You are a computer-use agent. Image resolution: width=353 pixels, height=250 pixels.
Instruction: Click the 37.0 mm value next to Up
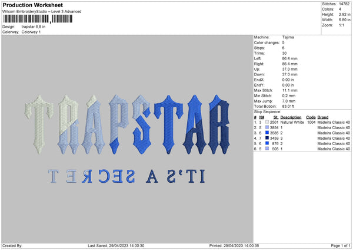coord(289,69)
